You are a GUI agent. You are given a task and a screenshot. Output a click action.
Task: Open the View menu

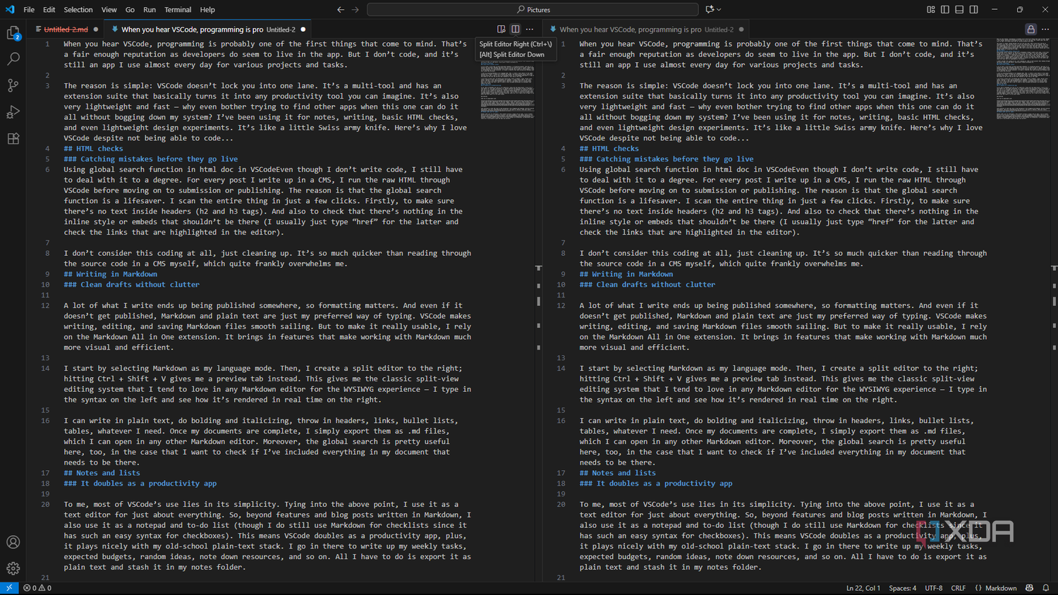coord(109,9)
